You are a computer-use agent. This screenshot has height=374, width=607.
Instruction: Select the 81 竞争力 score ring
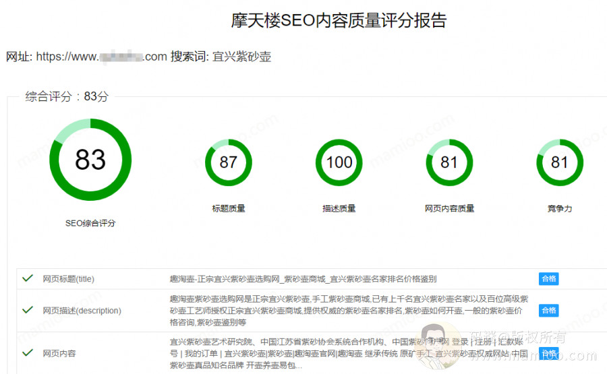tap(559, 162)
